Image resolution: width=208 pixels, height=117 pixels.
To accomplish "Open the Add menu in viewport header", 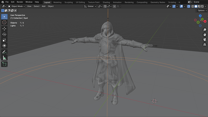I will click(43, 6).
